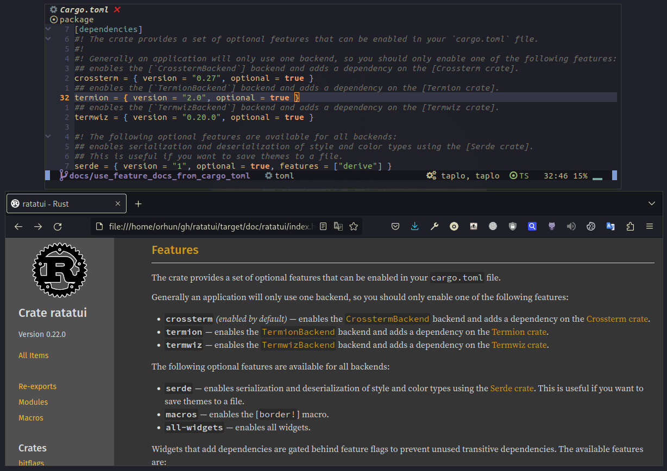The width and height of the screenshot is (667, 471).
Task: Go back in browser history
Action: click(18, 226)
